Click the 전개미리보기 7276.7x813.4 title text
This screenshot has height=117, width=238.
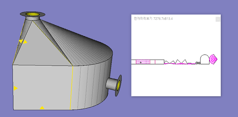pyautogui.click(x=153, y=19)
